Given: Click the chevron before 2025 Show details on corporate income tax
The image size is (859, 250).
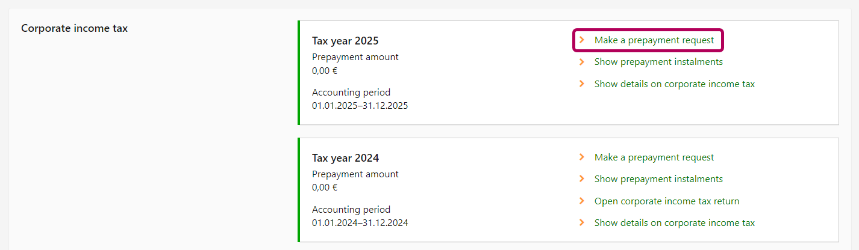Looking at the screenshot, I should (x=582, y=84).
